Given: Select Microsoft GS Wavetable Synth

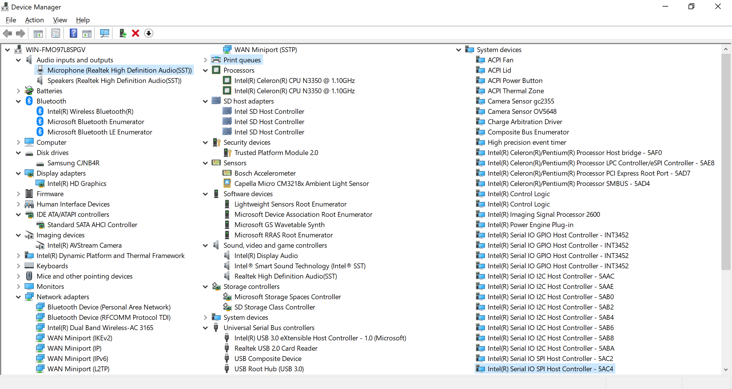Looking at the screenshot, I should point(279,225).
